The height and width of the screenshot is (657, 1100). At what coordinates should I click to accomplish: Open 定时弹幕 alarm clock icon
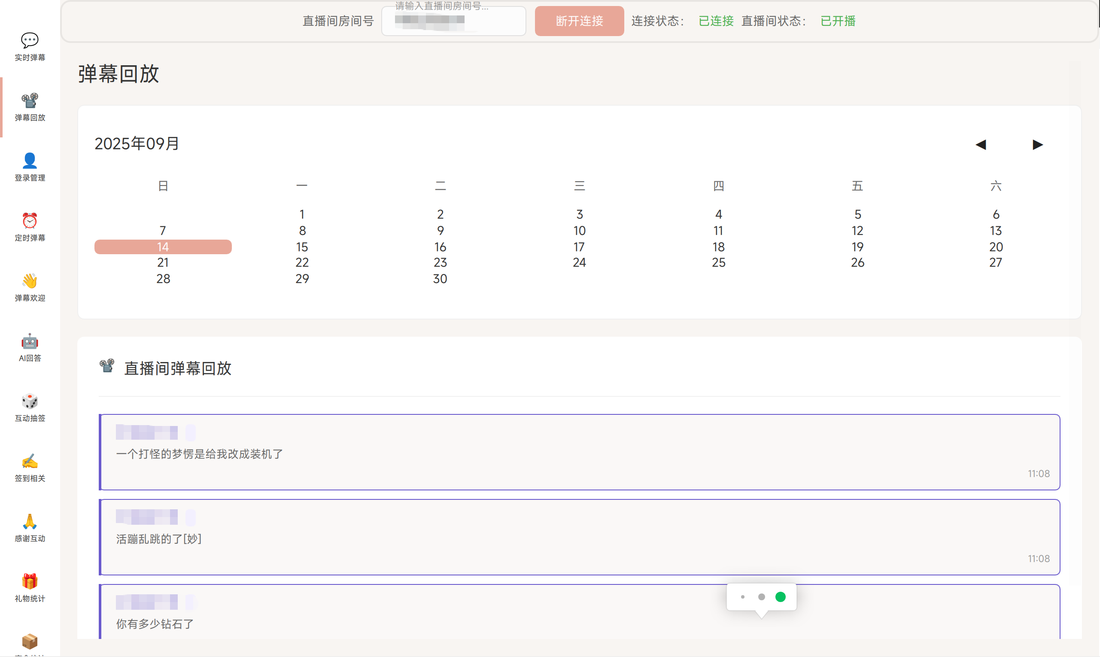pyautogui.click(x=30, y=221)
